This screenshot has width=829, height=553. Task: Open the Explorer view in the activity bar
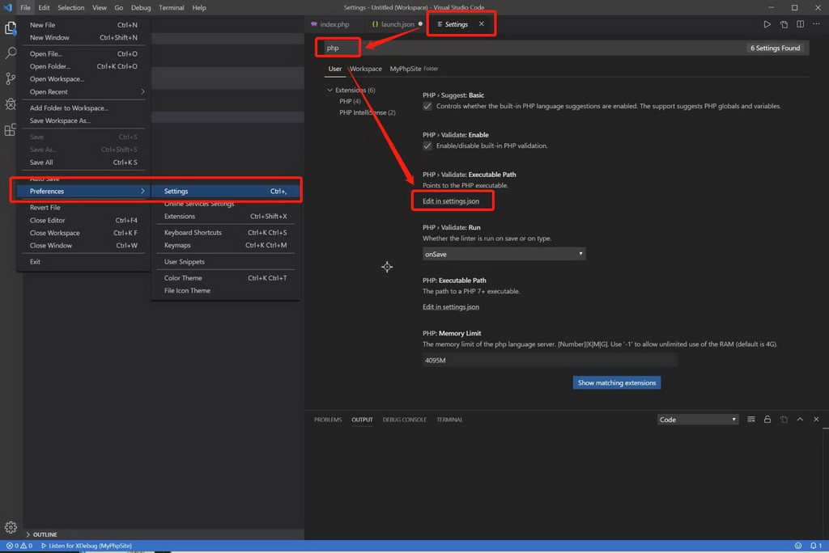[10, 28]
